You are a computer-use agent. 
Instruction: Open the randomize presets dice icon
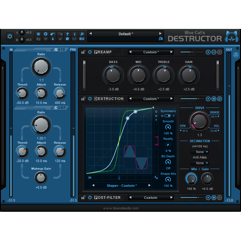tap(67, 39)
